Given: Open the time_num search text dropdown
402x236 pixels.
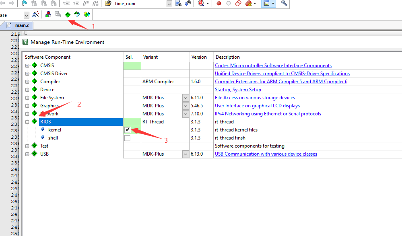Looking at the screenshot, I should tap(169, 4).
